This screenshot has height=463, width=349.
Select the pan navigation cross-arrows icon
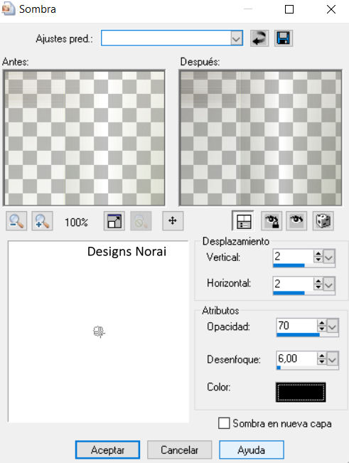click(x=173, y=221)
